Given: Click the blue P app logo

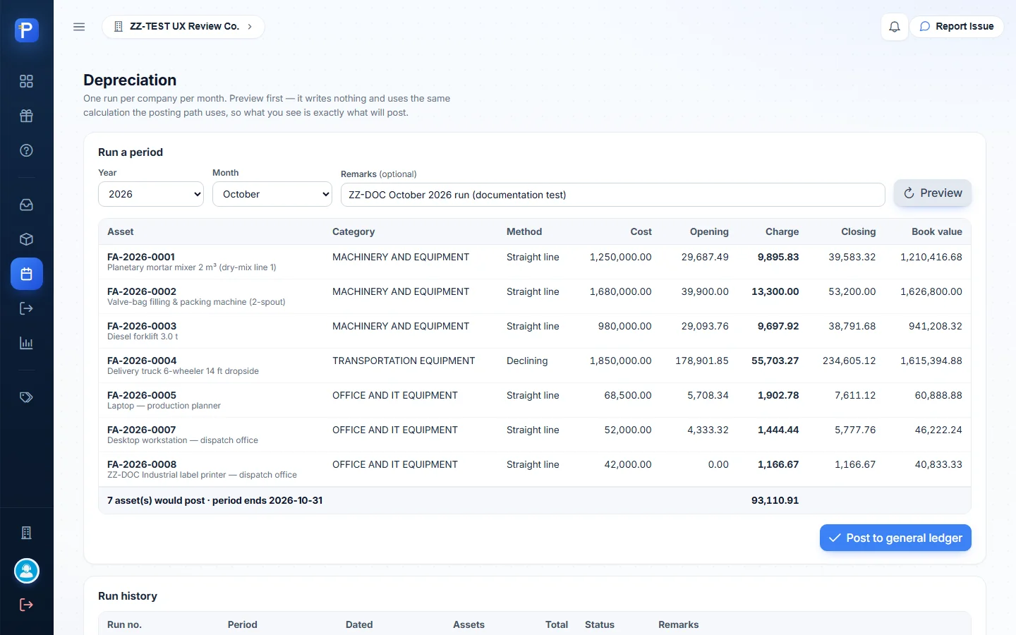Looking at the screenshot, I should coord(27,30).
